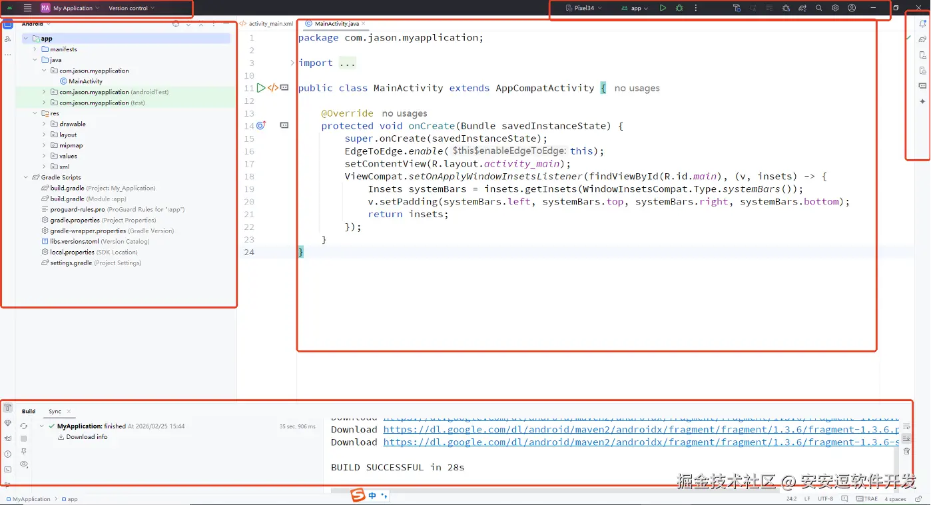931x505 pixels.
Task: Open more run actions three-dot menu
Action: (696, 8)
